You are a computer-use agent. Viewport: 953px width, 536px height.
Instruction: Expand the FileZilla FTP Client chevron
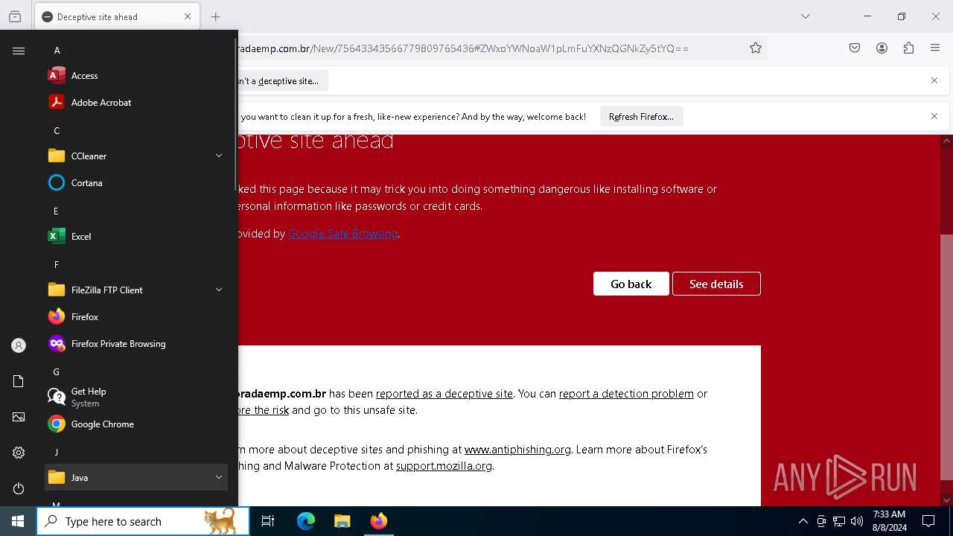[x=219, y=290]
